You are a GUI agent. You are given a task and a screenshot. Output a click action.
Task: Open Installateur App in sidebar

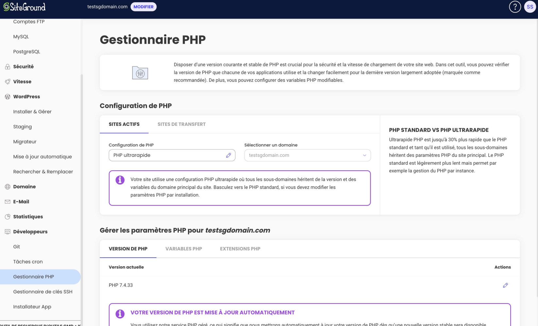[x=32, y=307]
